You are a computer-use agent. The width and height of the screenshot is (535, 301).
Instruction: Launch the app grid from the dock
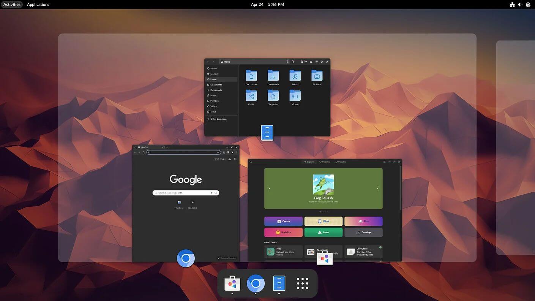pos(302,283)
